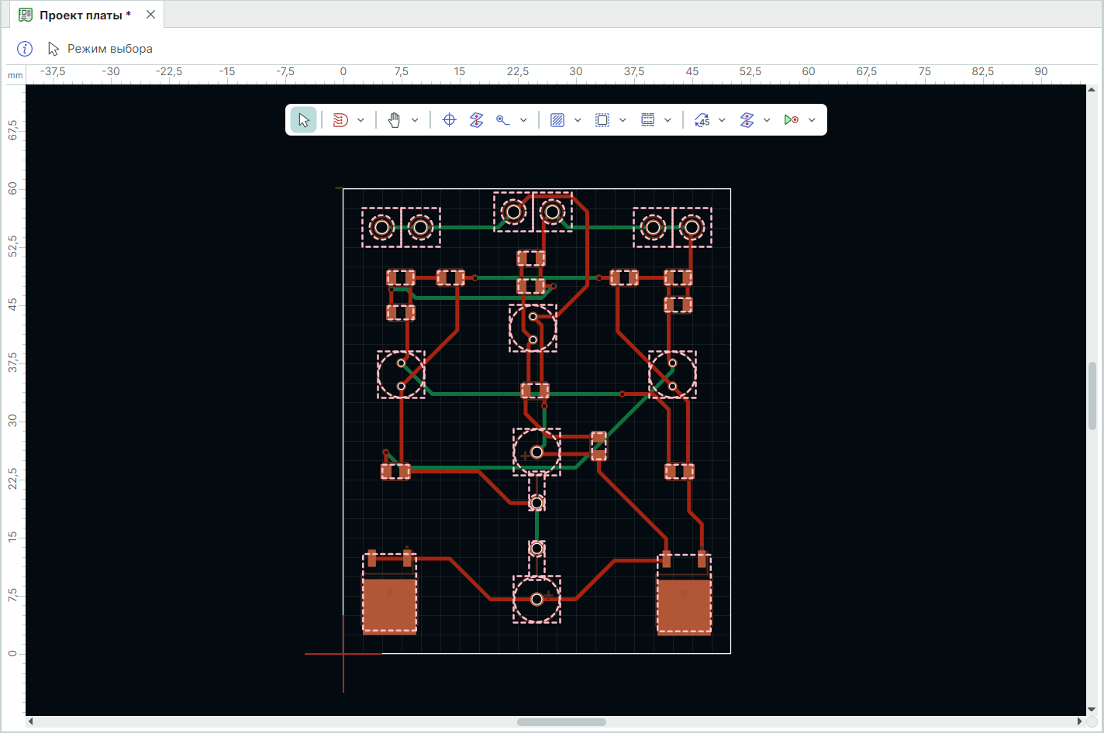This screenshot has height=733, width=1104.
Task: Expand the dropdown next to play icon
Action: (812, 120)
